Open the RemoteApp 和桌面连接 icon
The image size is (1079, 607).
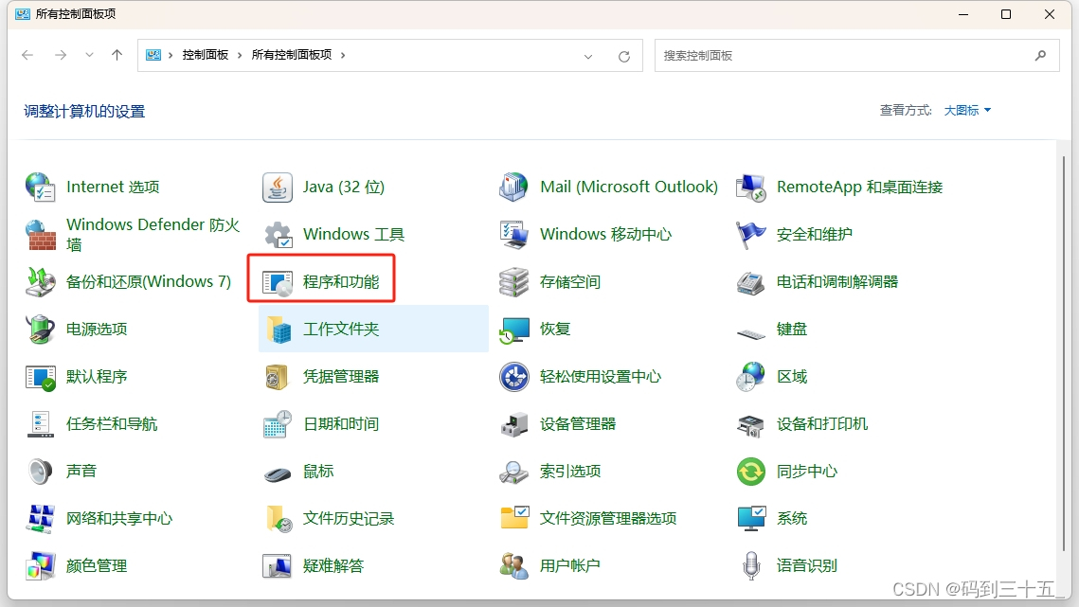tap(751, 187)
